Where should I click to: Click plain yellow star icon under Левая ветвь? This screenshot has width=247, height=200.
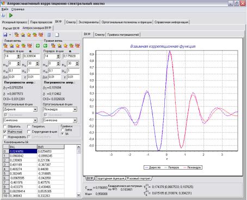pyautogui.click(x=17, y=46)
